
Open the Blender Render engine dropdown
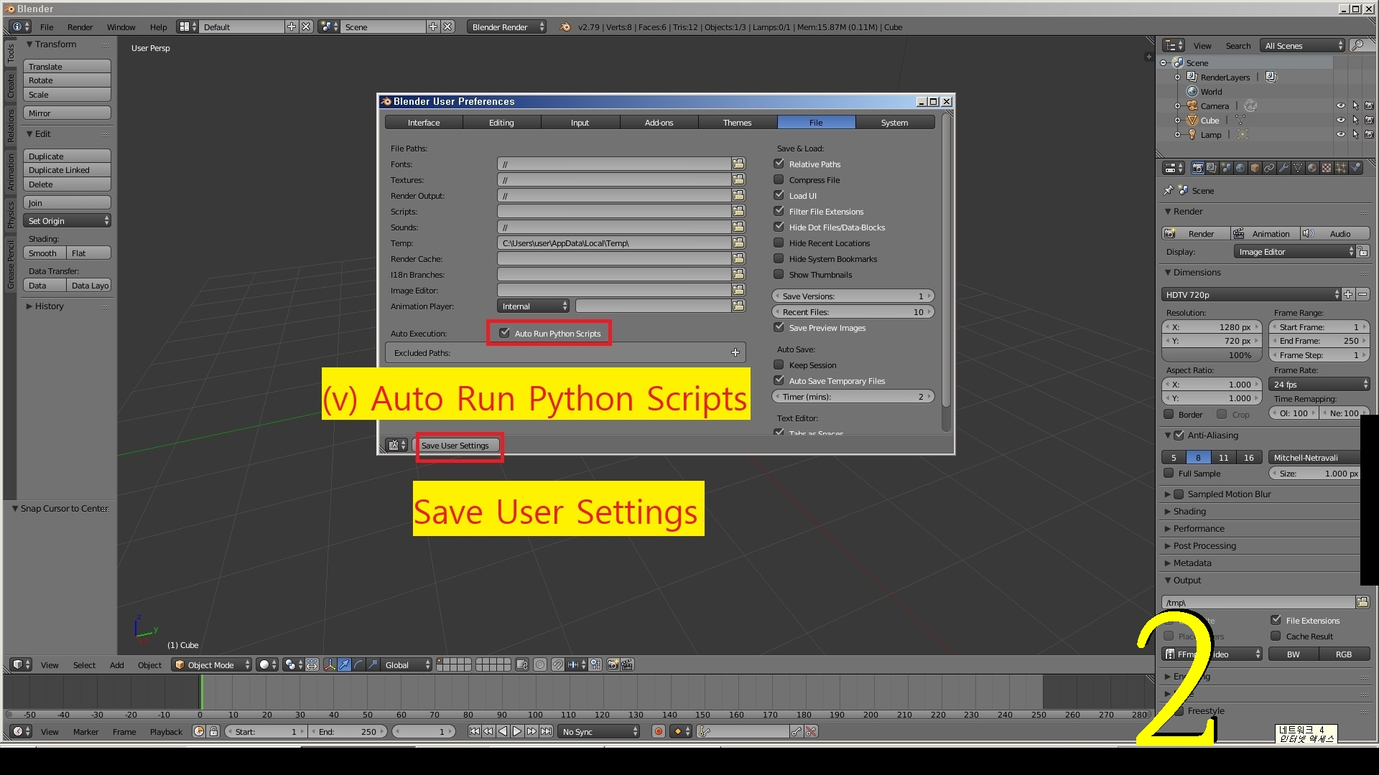507,27
